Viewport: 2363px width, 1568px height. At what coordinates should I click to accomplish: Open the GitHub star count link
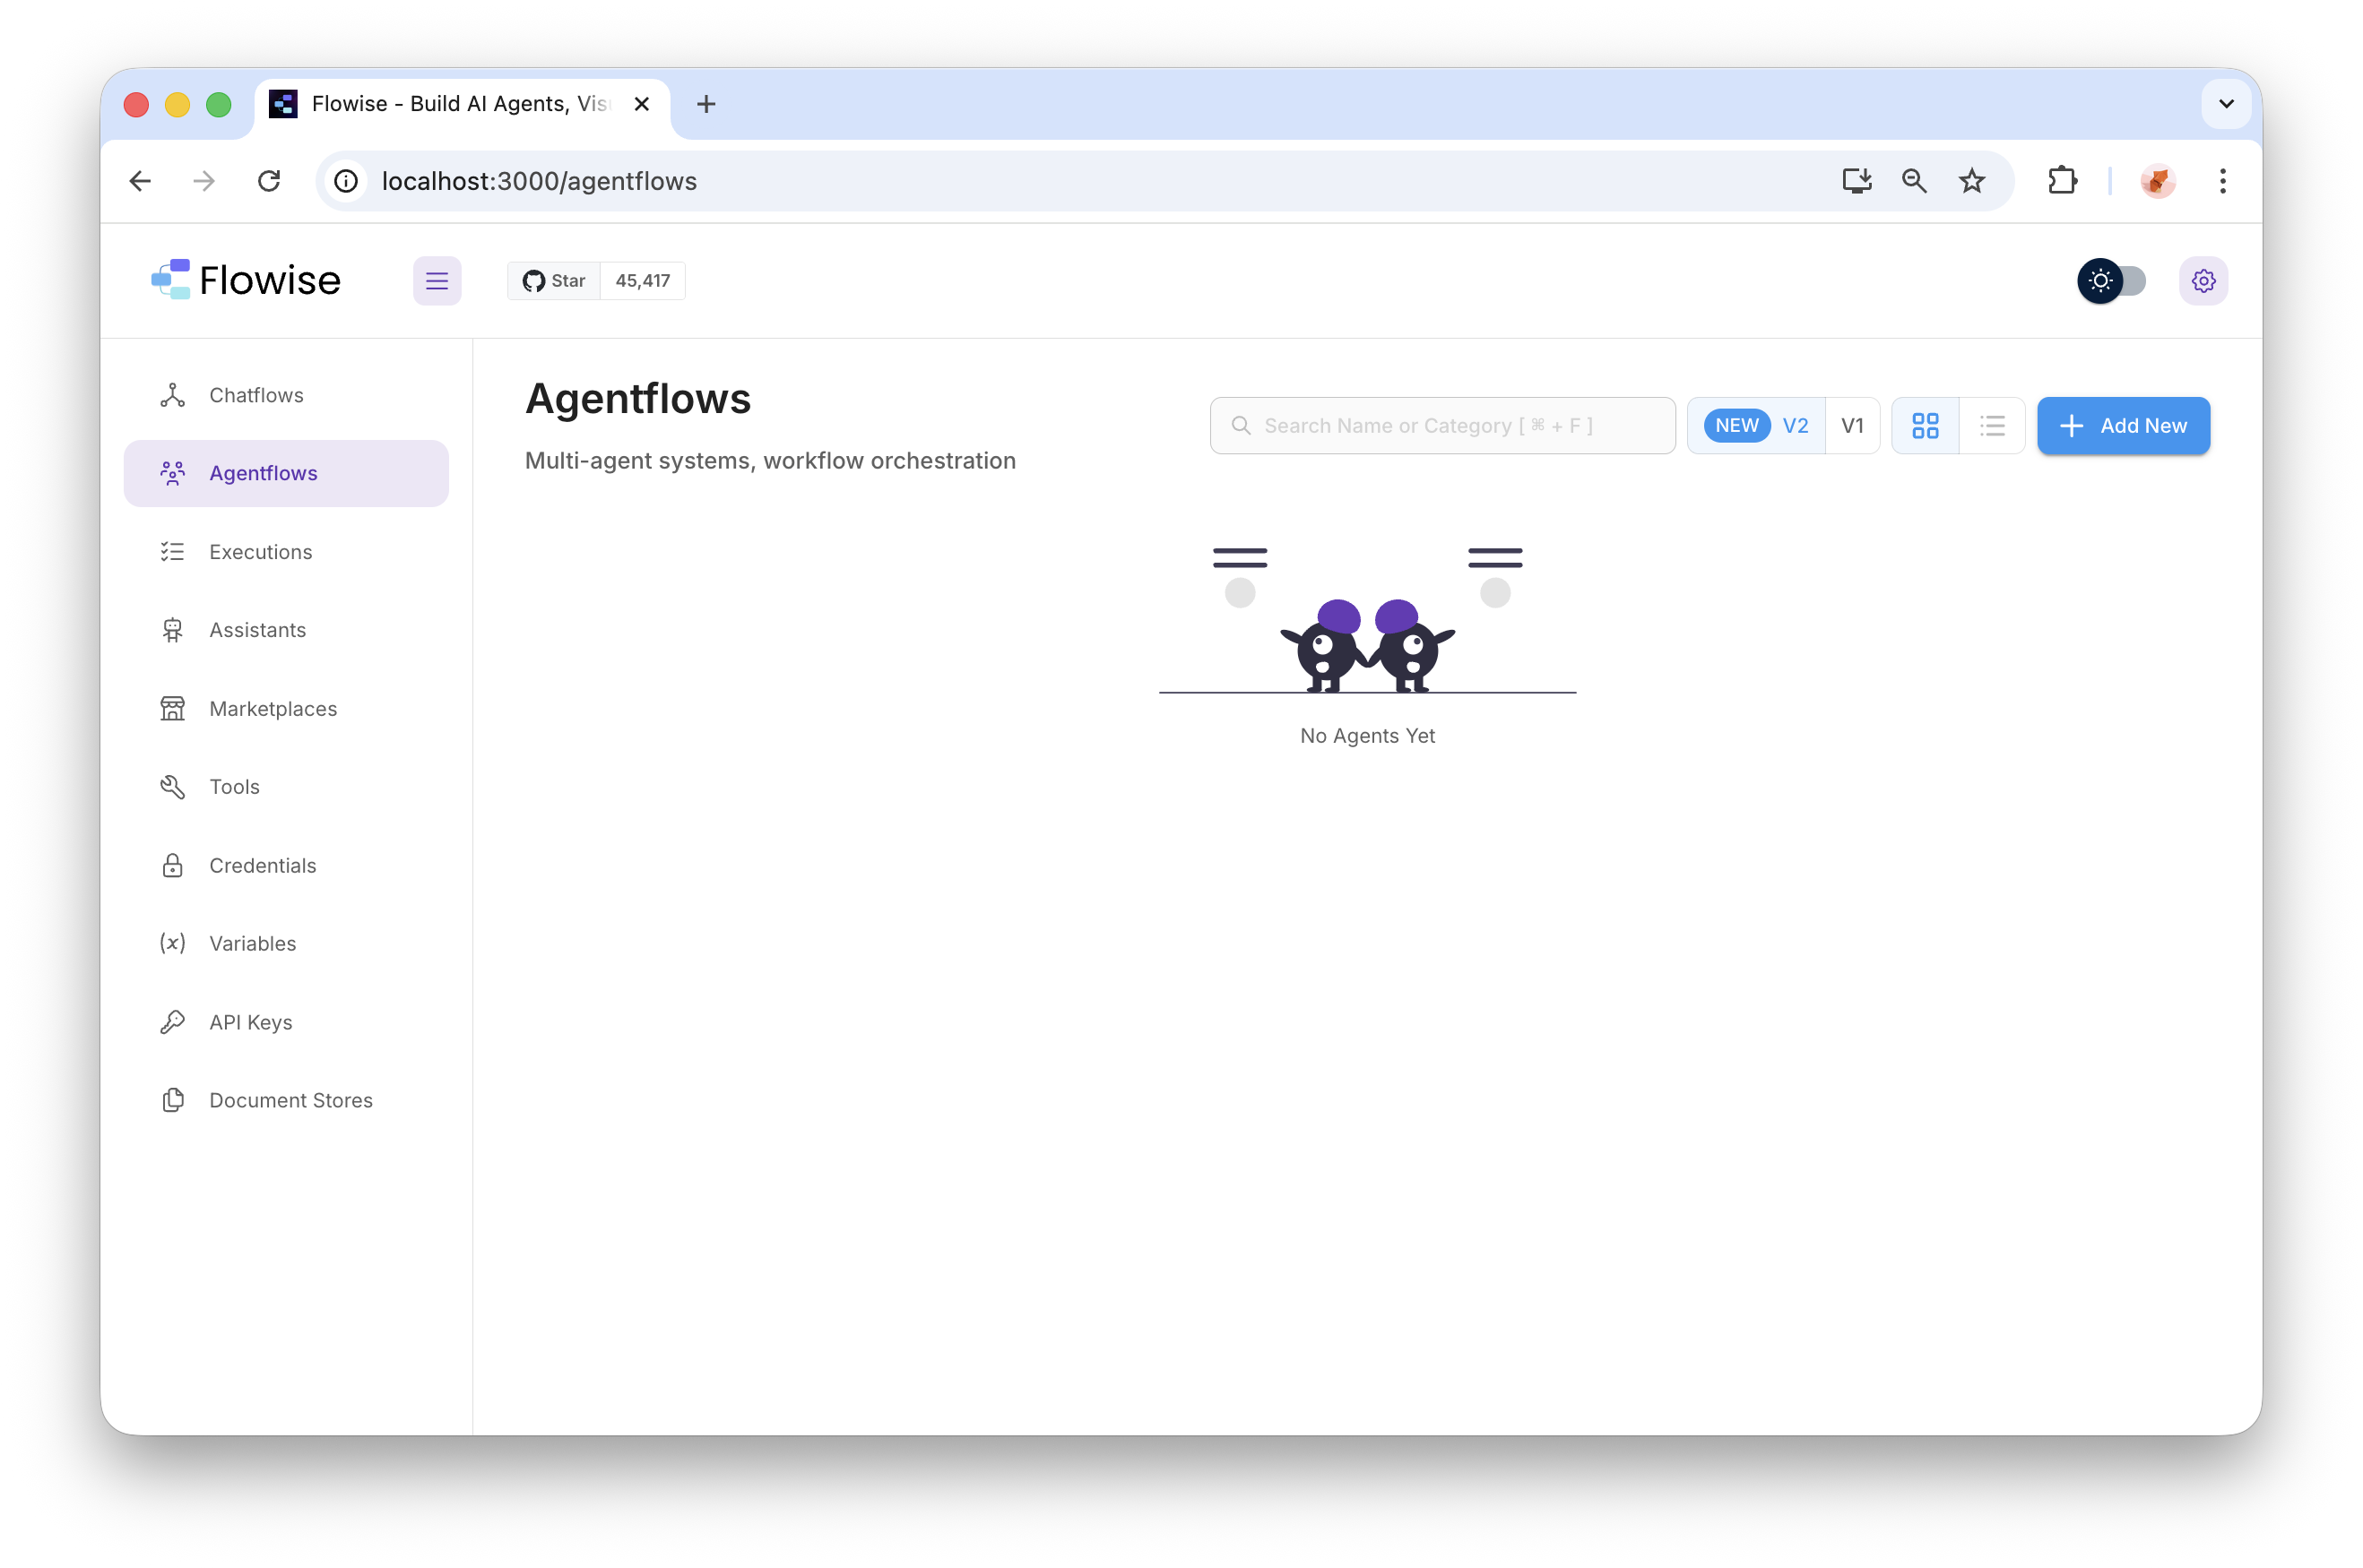642,281
